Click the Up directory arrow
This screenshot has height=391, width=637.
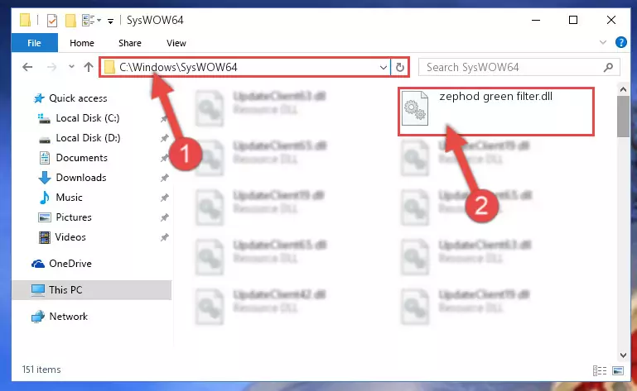88,67
